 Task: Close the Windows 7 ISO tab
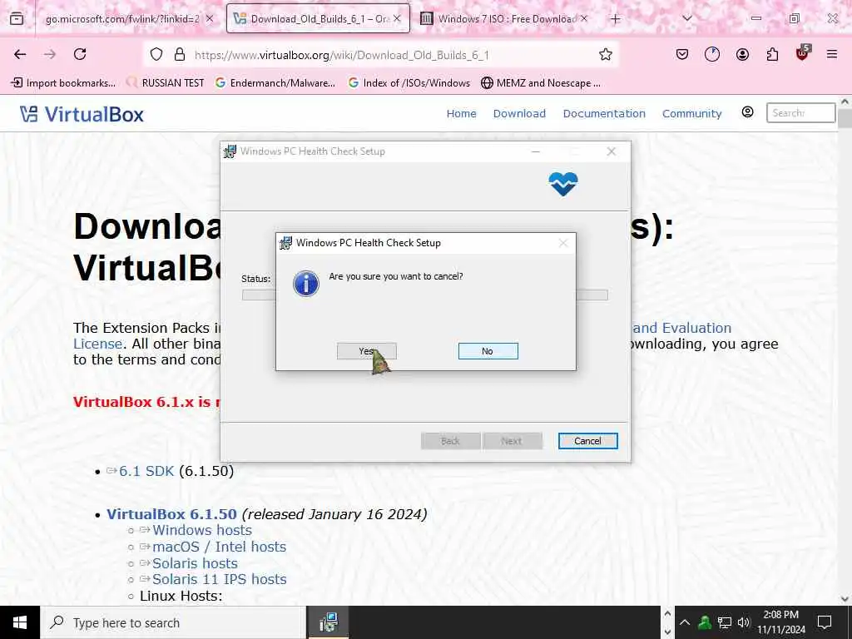click(583, 19)
